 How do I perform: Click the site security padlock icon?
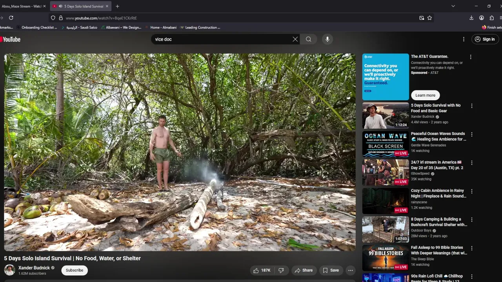pos(61,18)
